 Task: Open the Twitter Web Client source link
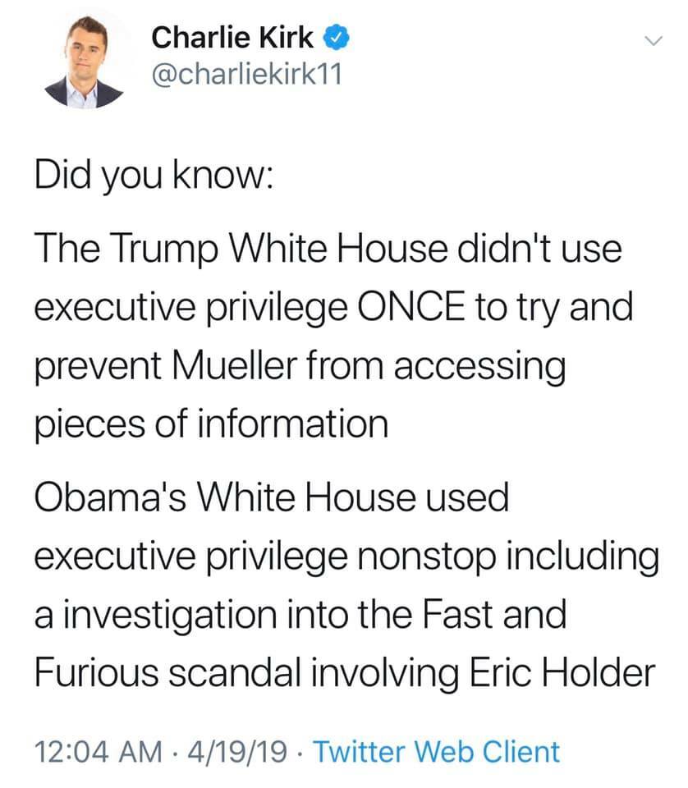436,752
